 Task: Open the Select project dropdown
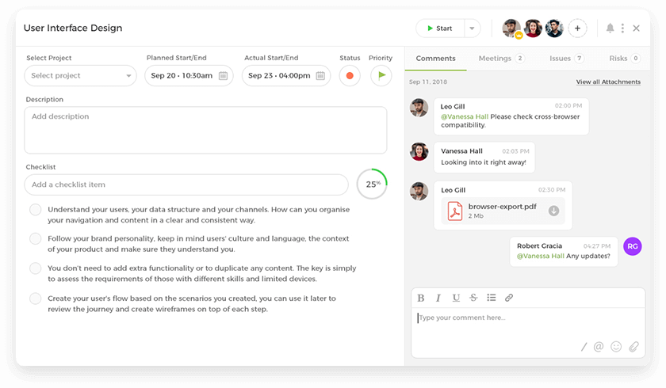81,76
